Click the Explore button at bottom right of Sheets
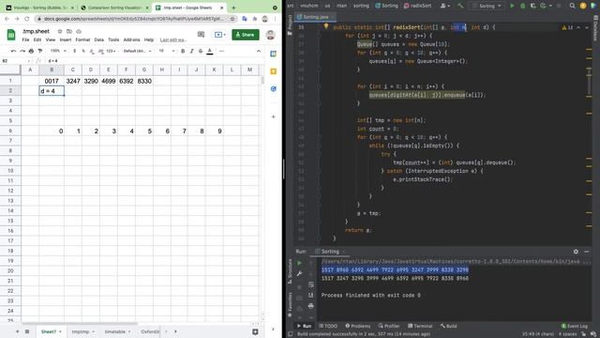The height and width of the screenshot is (338, 600). 255,331
